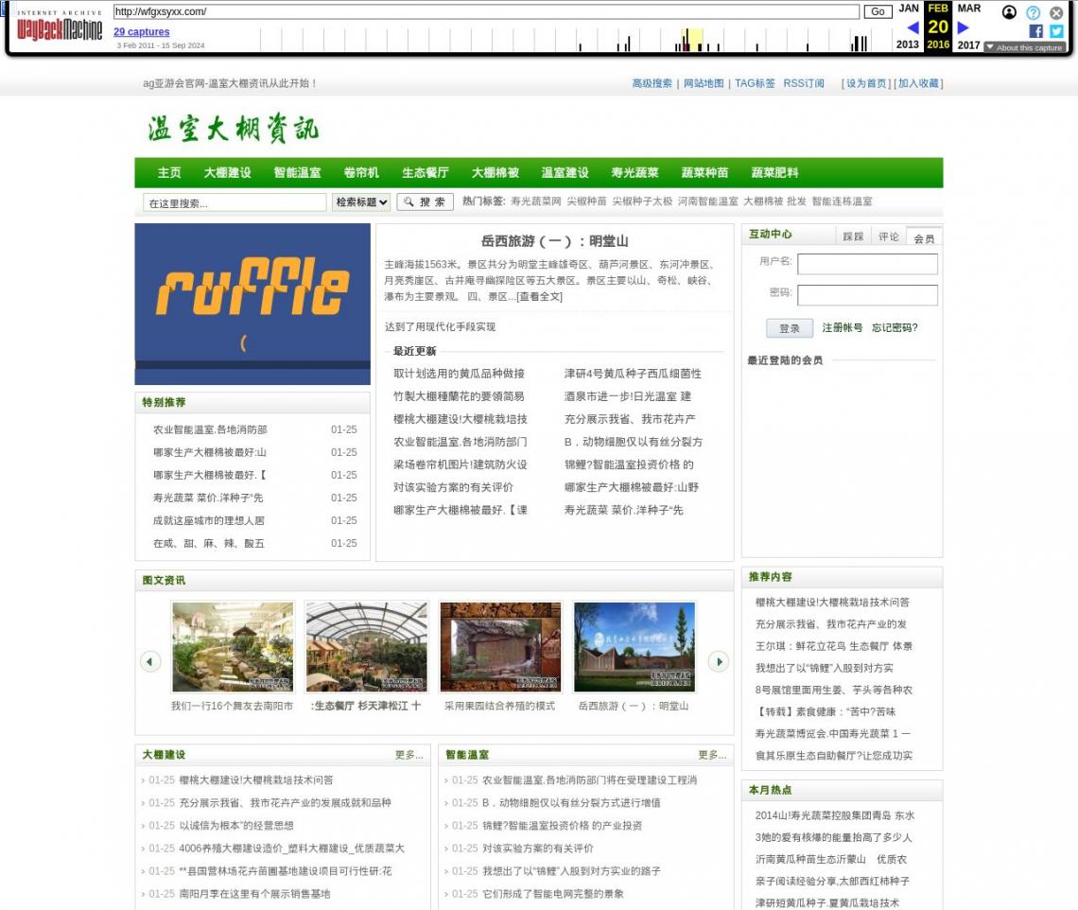Image resolution: width=1078 pixels, height=910 pixels.
Task: Open 蔬菜肥料 navigation menu item
Action: [x=774, y=173]
